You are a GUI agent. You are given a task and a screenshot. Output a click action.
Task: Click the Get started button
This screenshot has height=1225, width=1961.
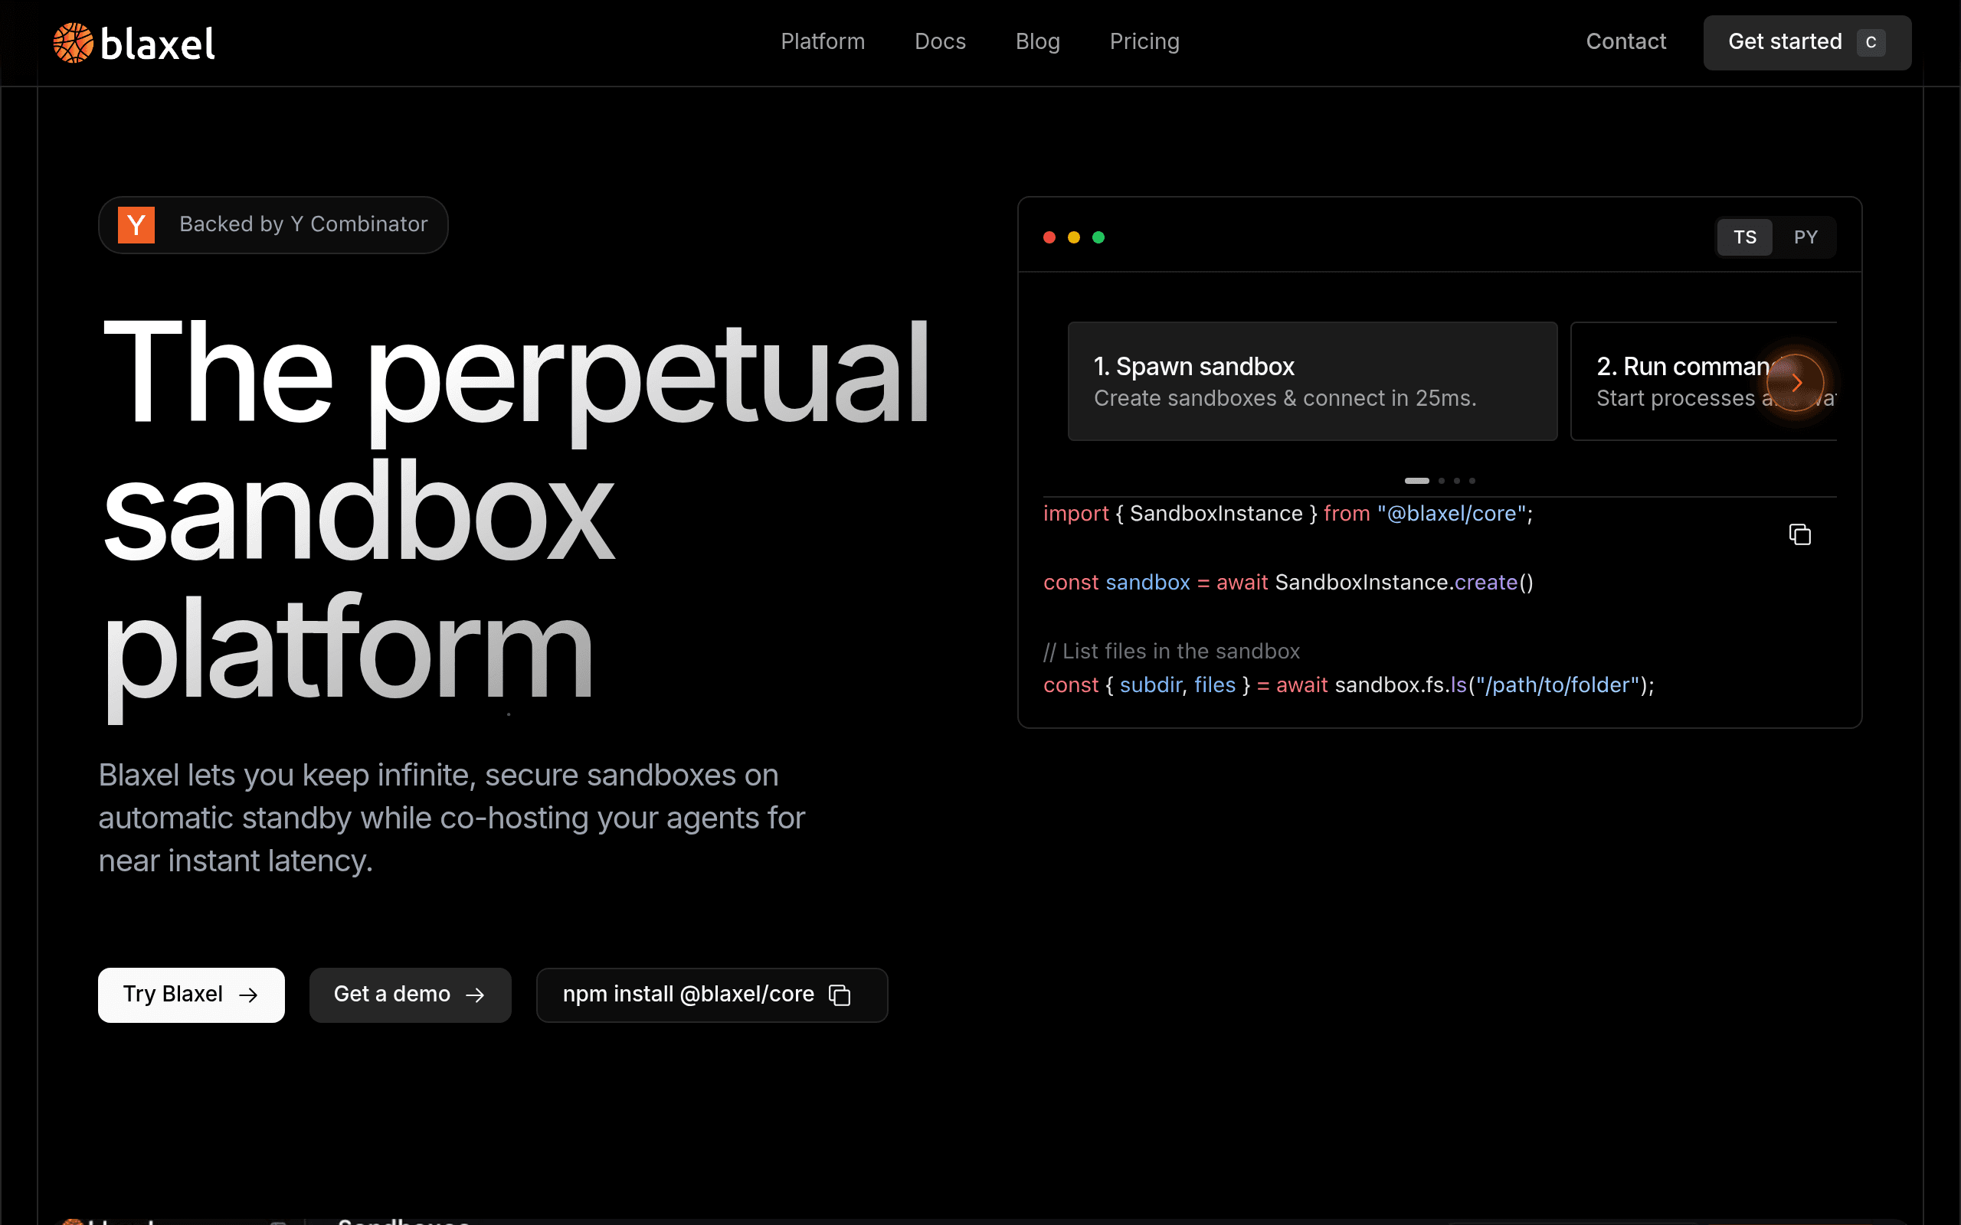coord(1807,42)
